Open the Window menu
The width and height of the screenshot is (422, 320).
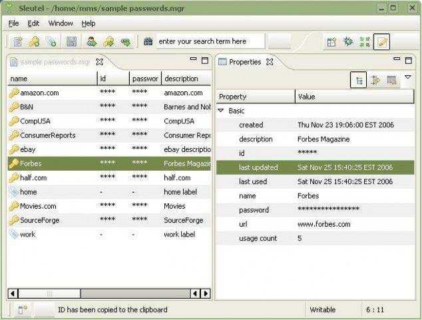coord(61,23)
